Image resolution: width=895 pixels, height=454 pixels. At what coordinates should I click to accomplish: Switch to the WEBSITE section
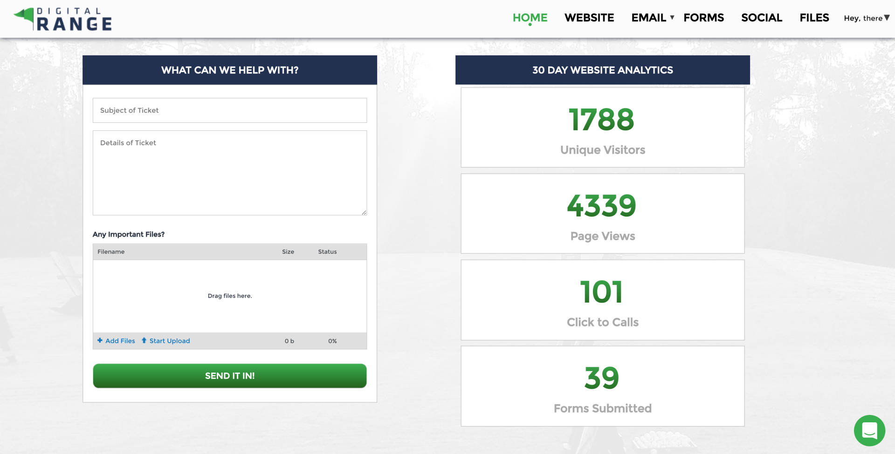[x=589, y=18]
